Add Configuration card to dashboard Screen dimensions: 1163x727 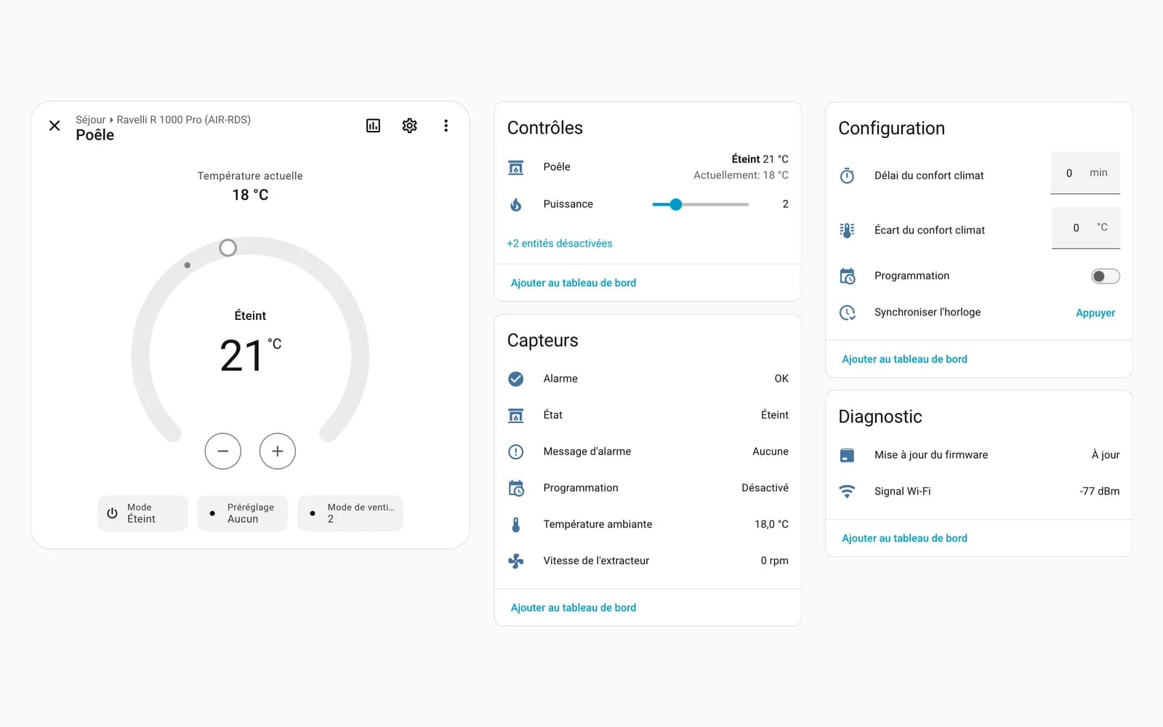tap(905, 359)
